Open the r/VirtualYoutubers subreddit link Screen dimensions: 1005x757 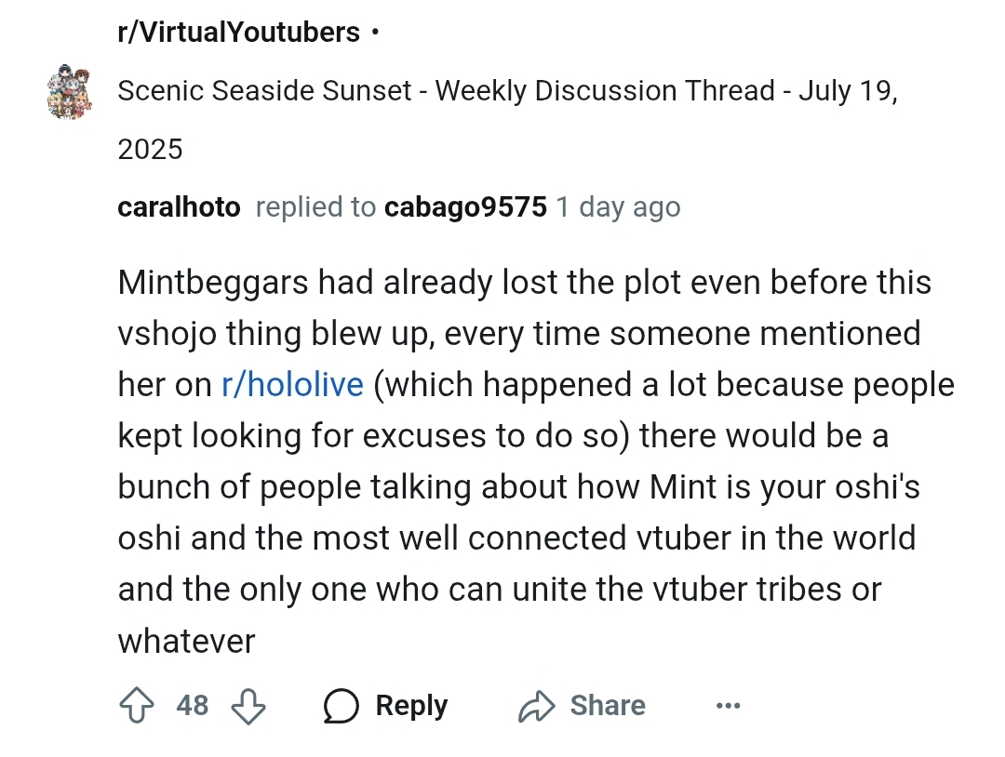[x=238, y=33]
